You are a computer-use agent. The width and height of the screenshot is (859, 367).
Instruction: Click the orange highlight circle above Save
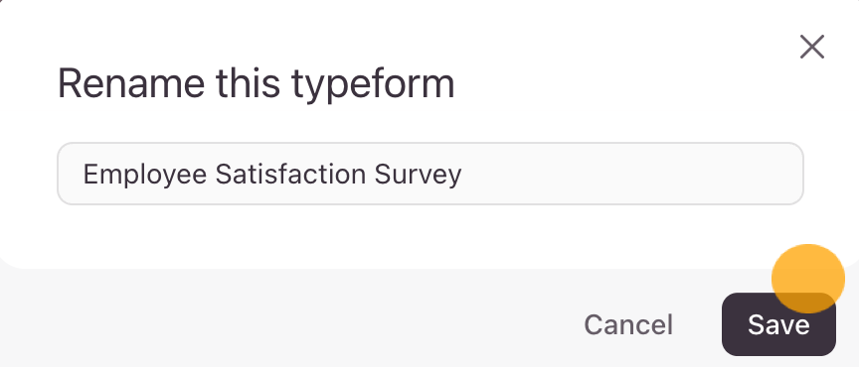point(808,279)
